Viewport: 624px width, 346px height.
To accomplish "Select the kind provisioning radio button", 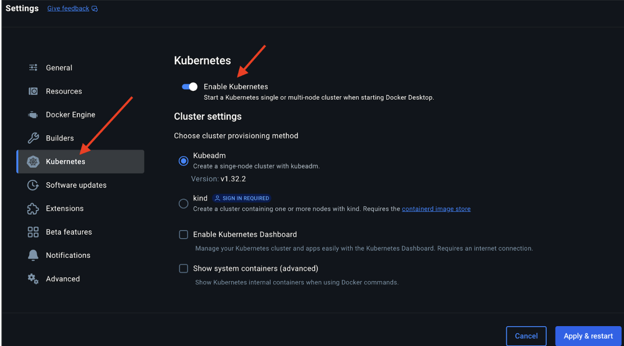I will (184, 203).
